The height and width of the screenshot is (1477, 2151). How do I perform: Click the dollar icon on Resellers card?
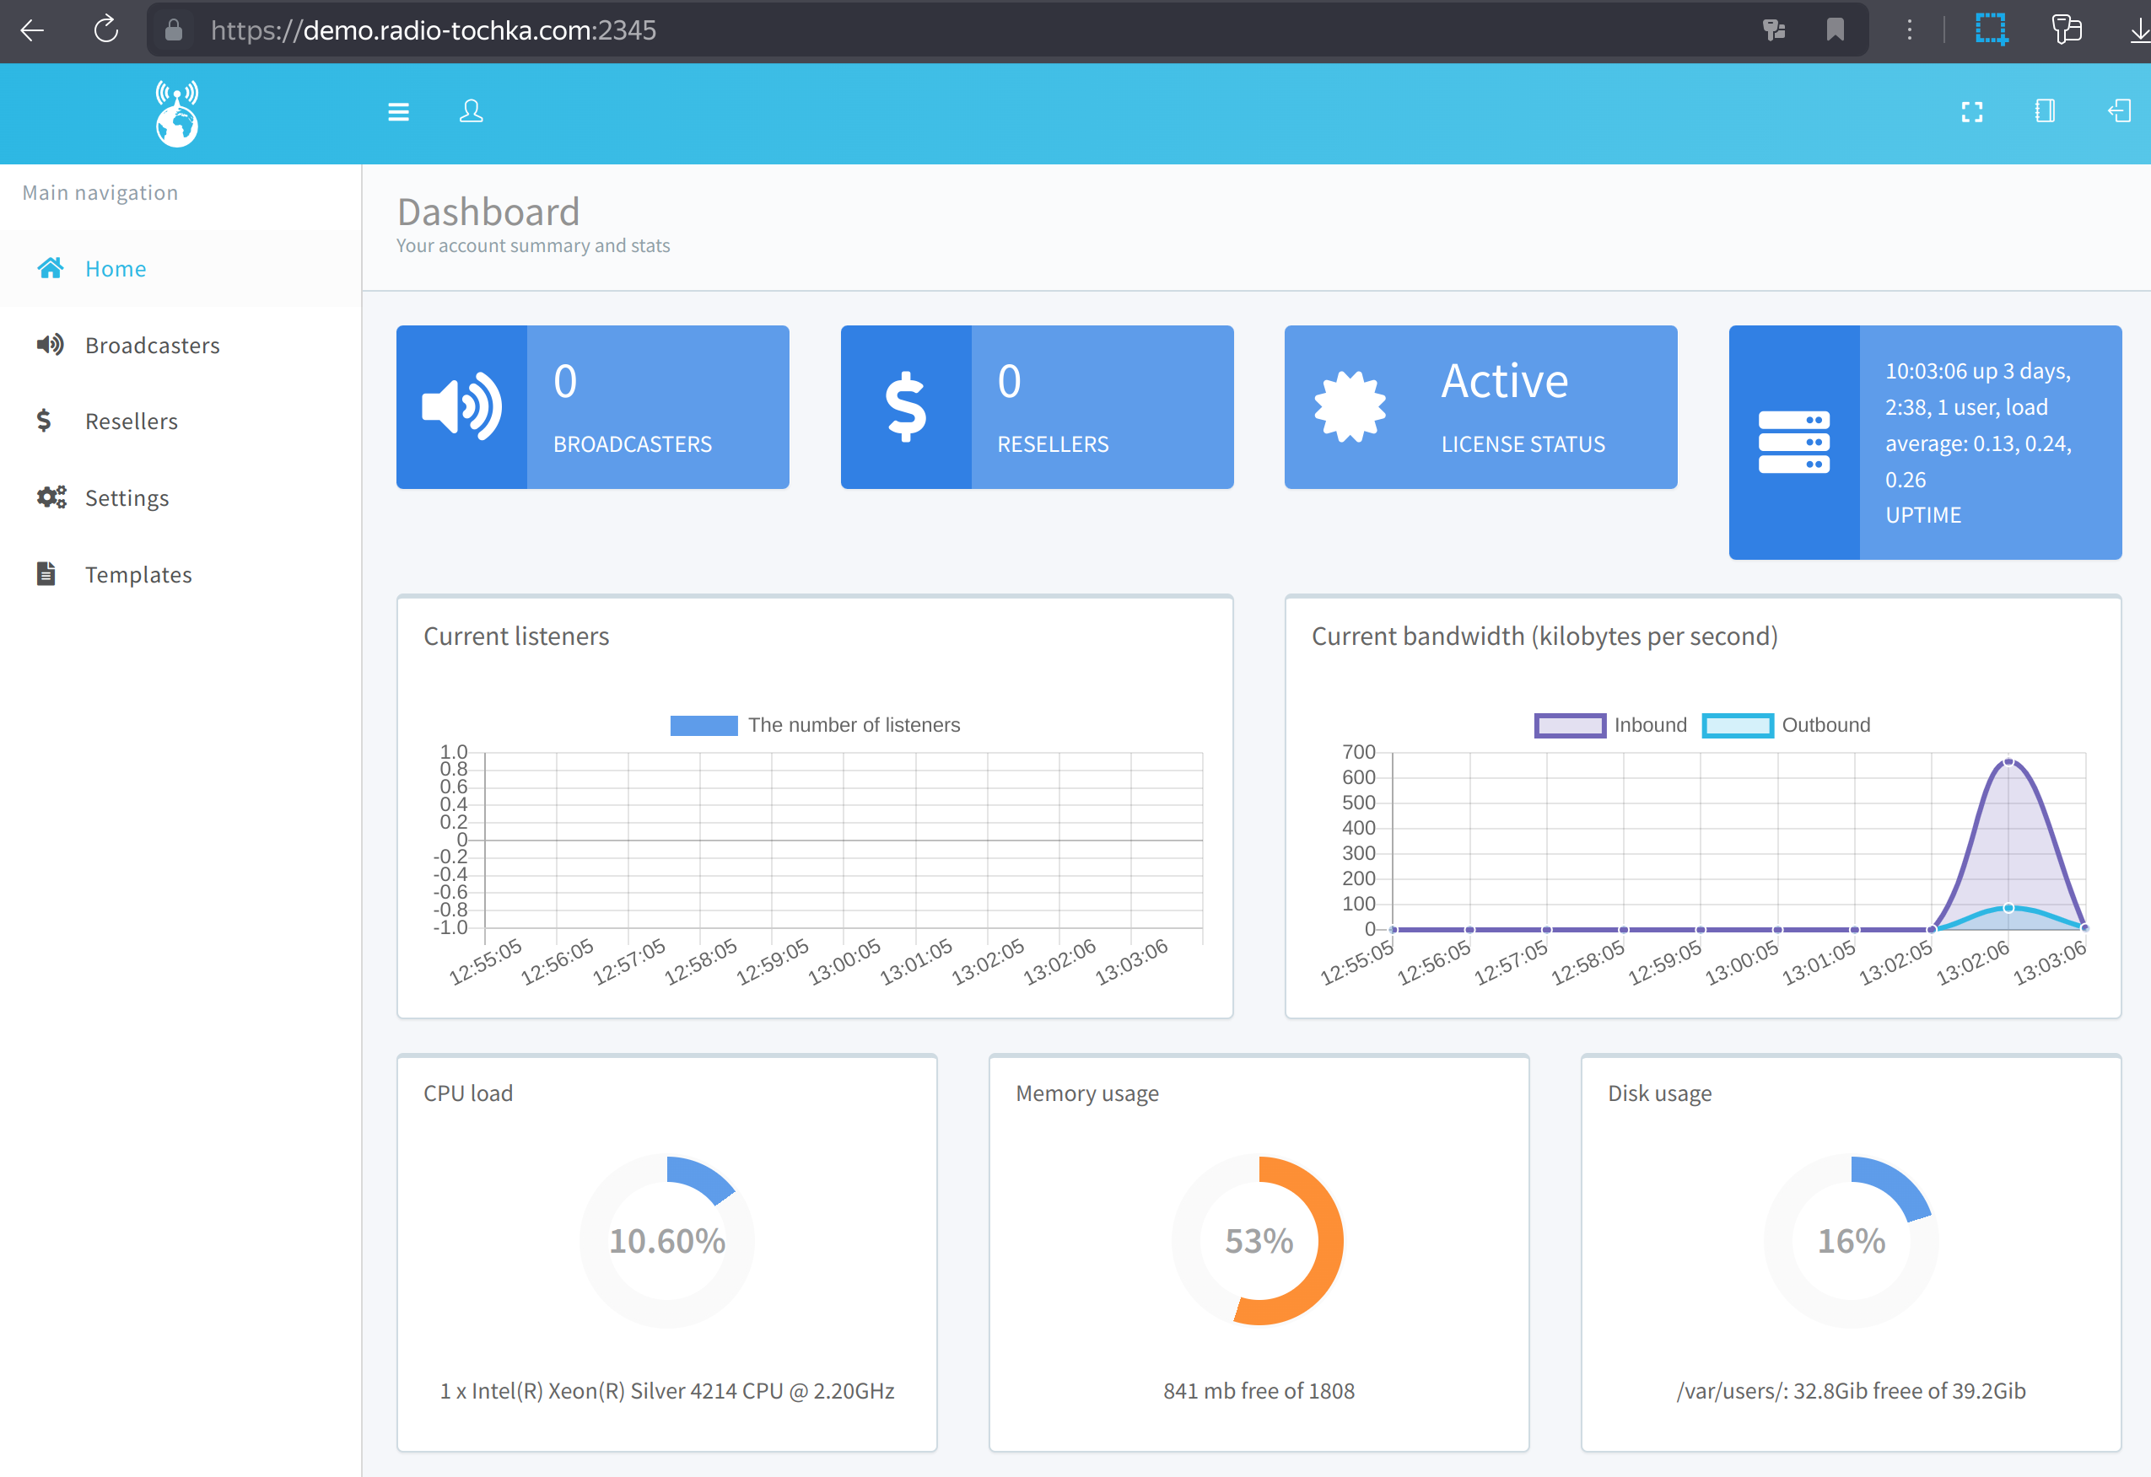(x=904, y=407)
